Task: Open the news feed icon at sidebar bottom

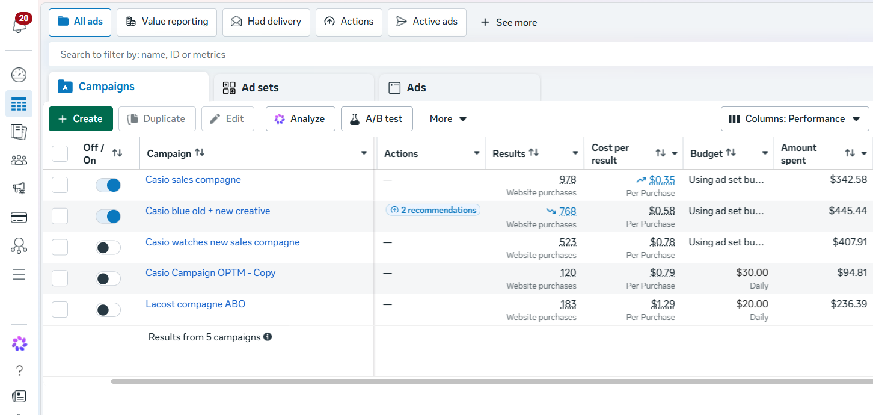Action: [x=19, y=396]
